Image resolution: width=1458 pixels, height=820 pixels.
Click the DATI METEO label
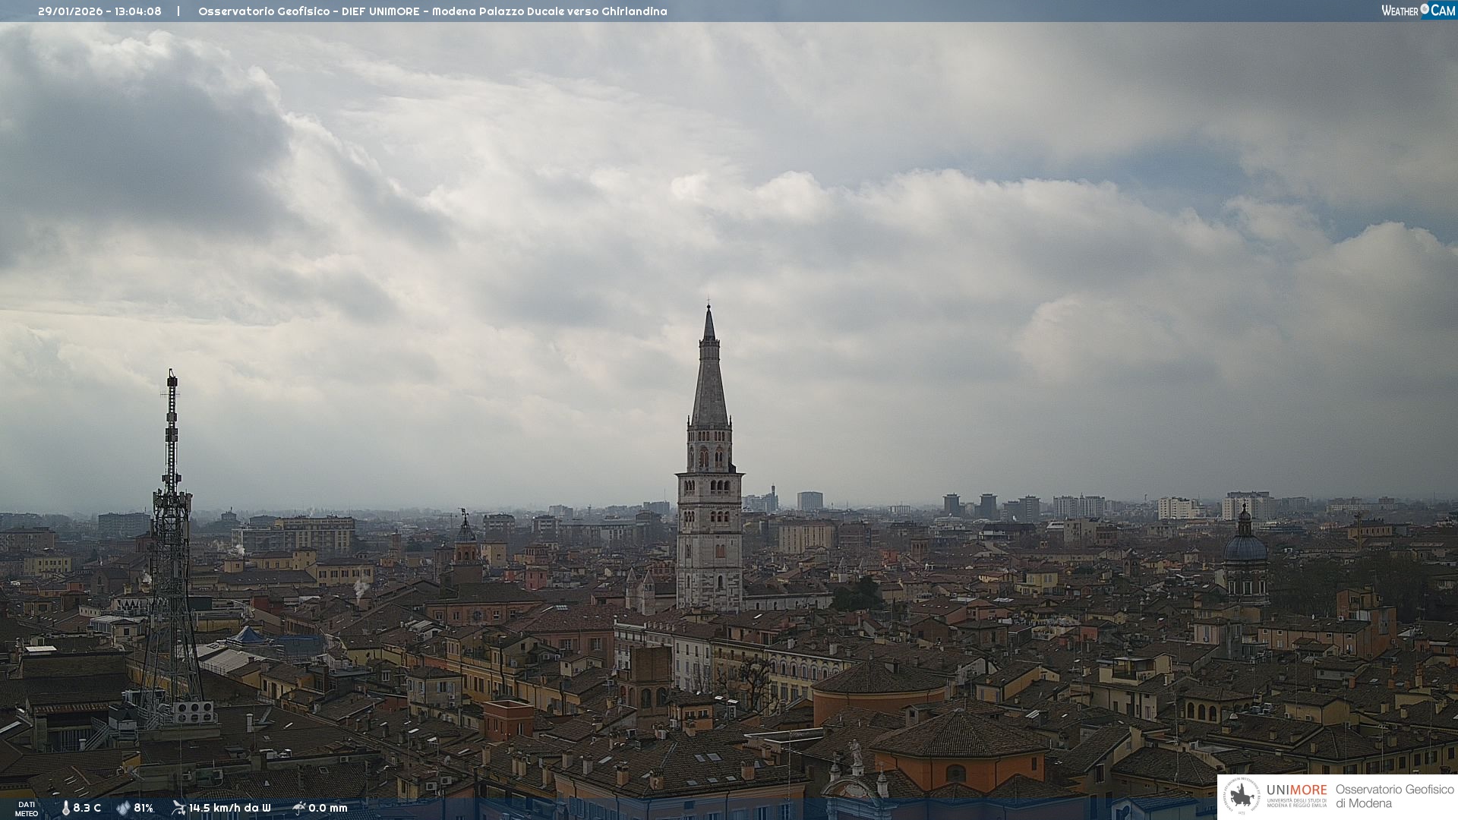(27, 809)
